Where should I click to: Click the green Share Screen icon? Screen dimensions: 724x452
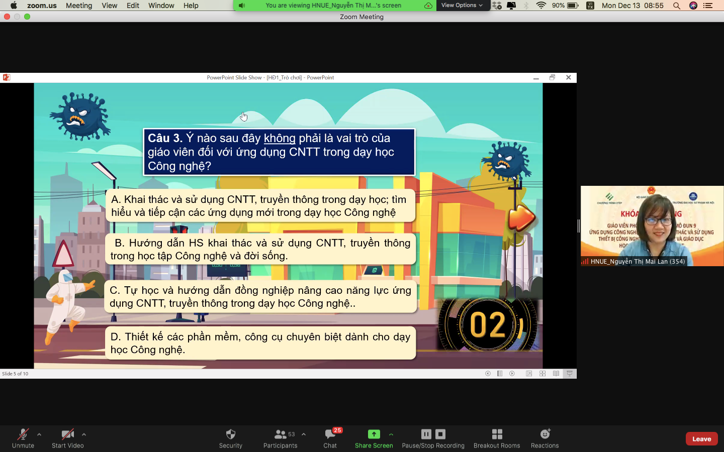(x=374, y=434)
